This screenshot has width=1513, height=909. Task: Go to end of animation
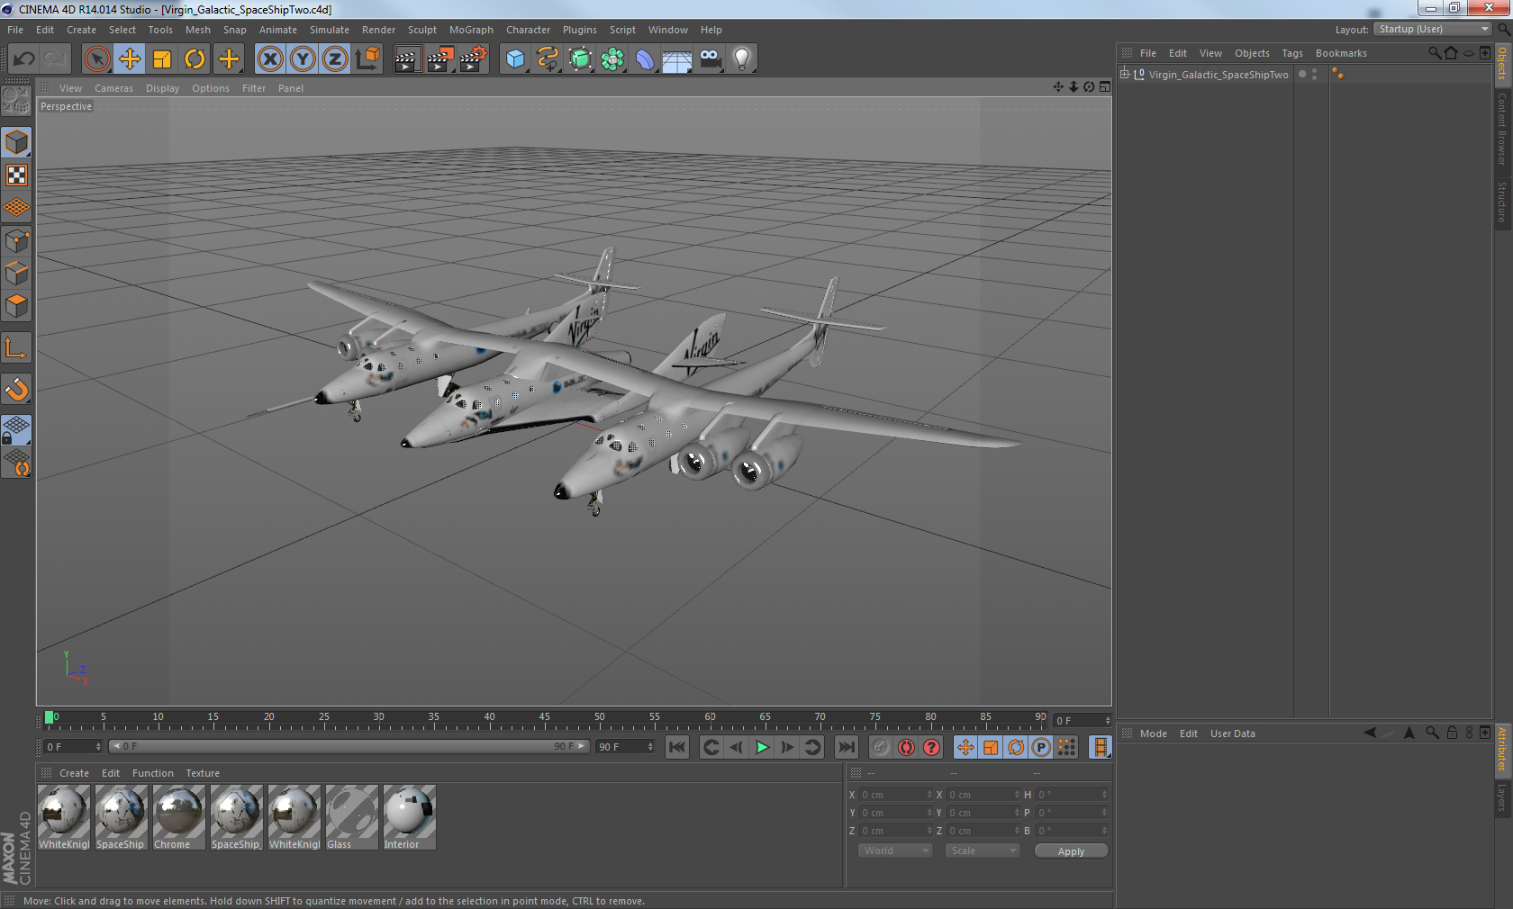coord(846,747)
